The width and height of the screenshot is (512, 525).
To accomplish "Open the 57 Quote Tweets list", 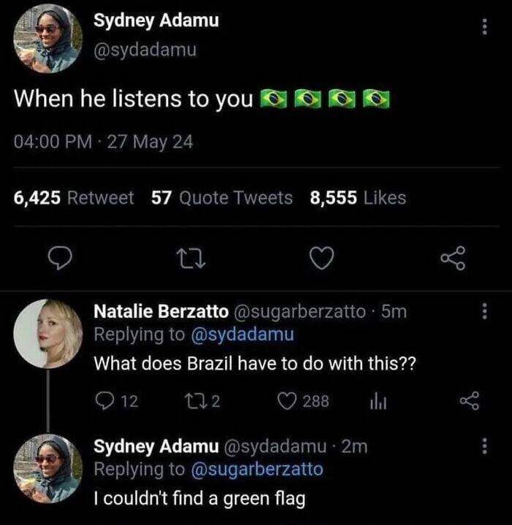I will pyautogui.click(x=222, y=198).
